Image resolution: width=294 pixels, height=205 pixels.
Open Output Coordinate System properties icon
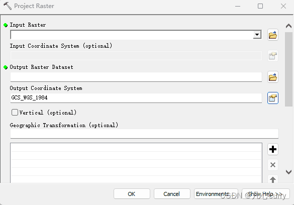pos(272,98)
